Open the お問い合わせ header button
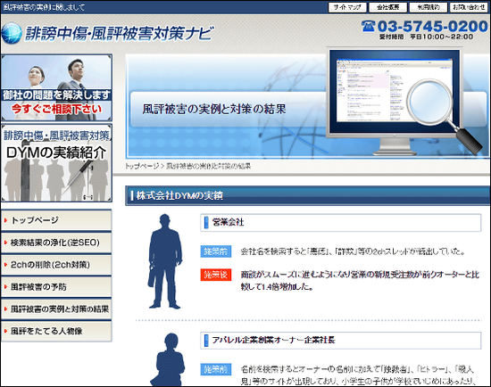 [x=469, y=7]
